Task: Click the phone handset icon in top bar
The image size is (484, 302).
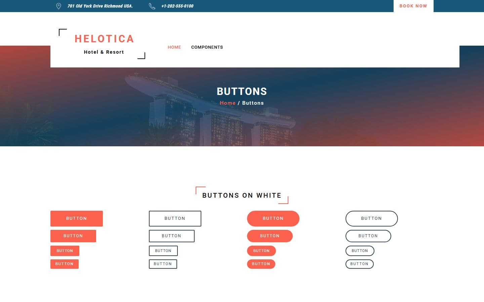Action: (152, 6)
